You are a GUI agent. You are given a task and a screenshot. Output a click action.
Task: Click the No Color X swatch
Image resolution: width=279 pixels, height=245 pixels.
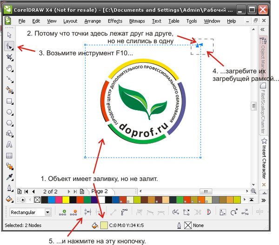point(37,200)
